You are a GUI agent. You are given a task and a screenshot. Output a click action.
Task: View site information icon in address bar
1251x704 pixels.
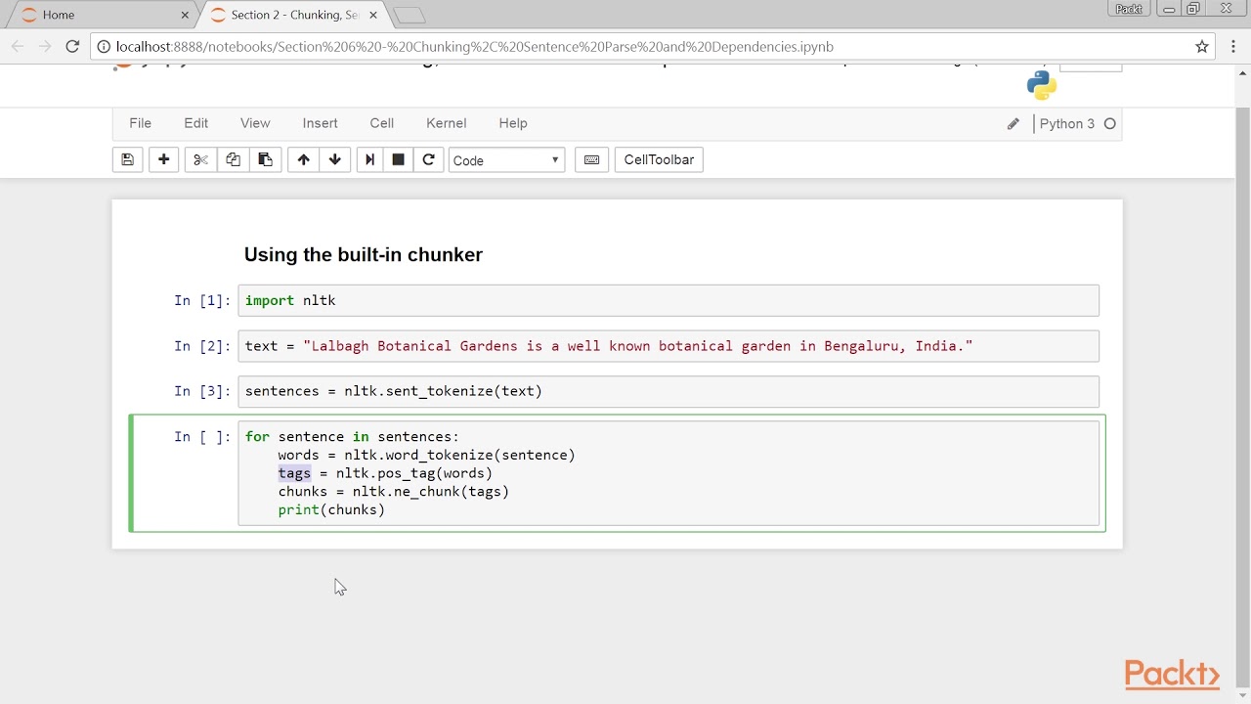click(104, 46)
